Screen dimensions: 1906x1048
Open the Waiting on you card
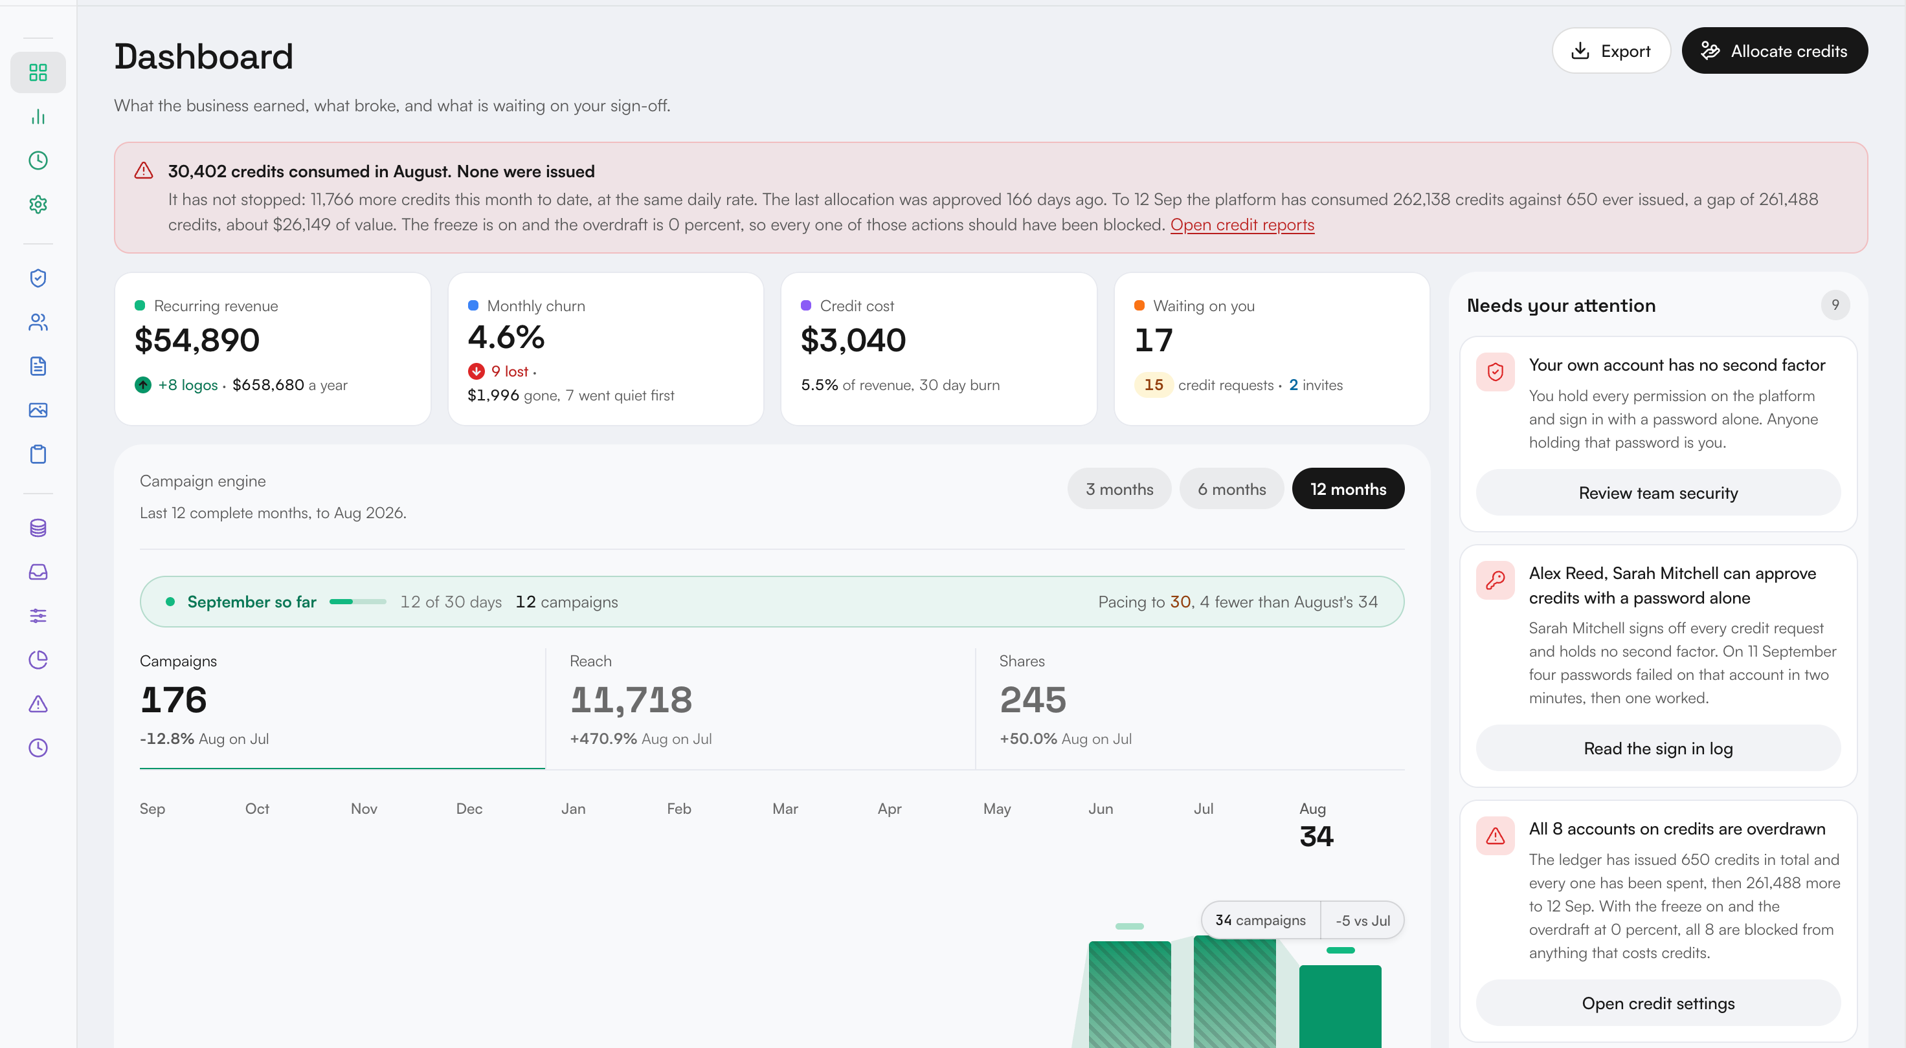tap(1271, 349)
